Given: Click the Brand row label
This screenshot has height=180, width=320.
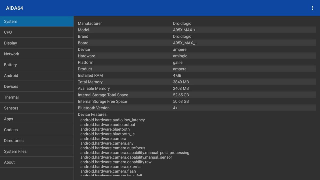Looking at the screenshot, I should pos(83,36).
